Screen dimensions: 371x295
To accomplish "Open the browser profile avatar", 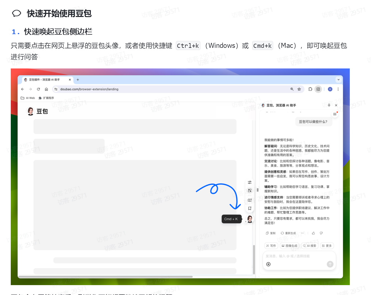I will pos(330,89).
